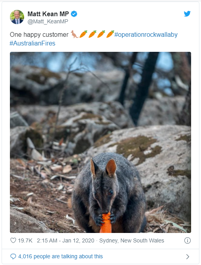
Task: Click the kangaroo emoji in tweet
Action: pyautogui.click(x=74, y=34)
